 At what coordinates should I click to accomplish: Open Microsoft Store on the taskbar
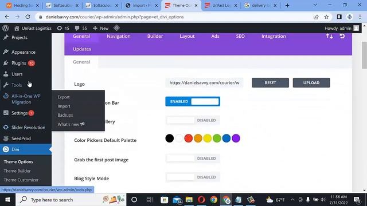point(165,200)
